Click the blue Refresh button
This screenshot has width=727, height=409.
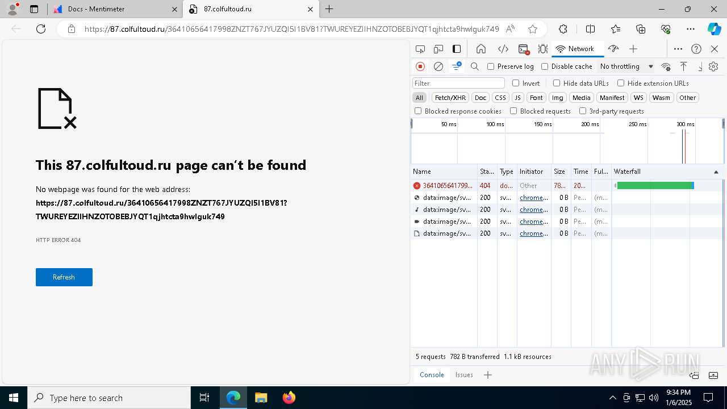tap(64, 277)
